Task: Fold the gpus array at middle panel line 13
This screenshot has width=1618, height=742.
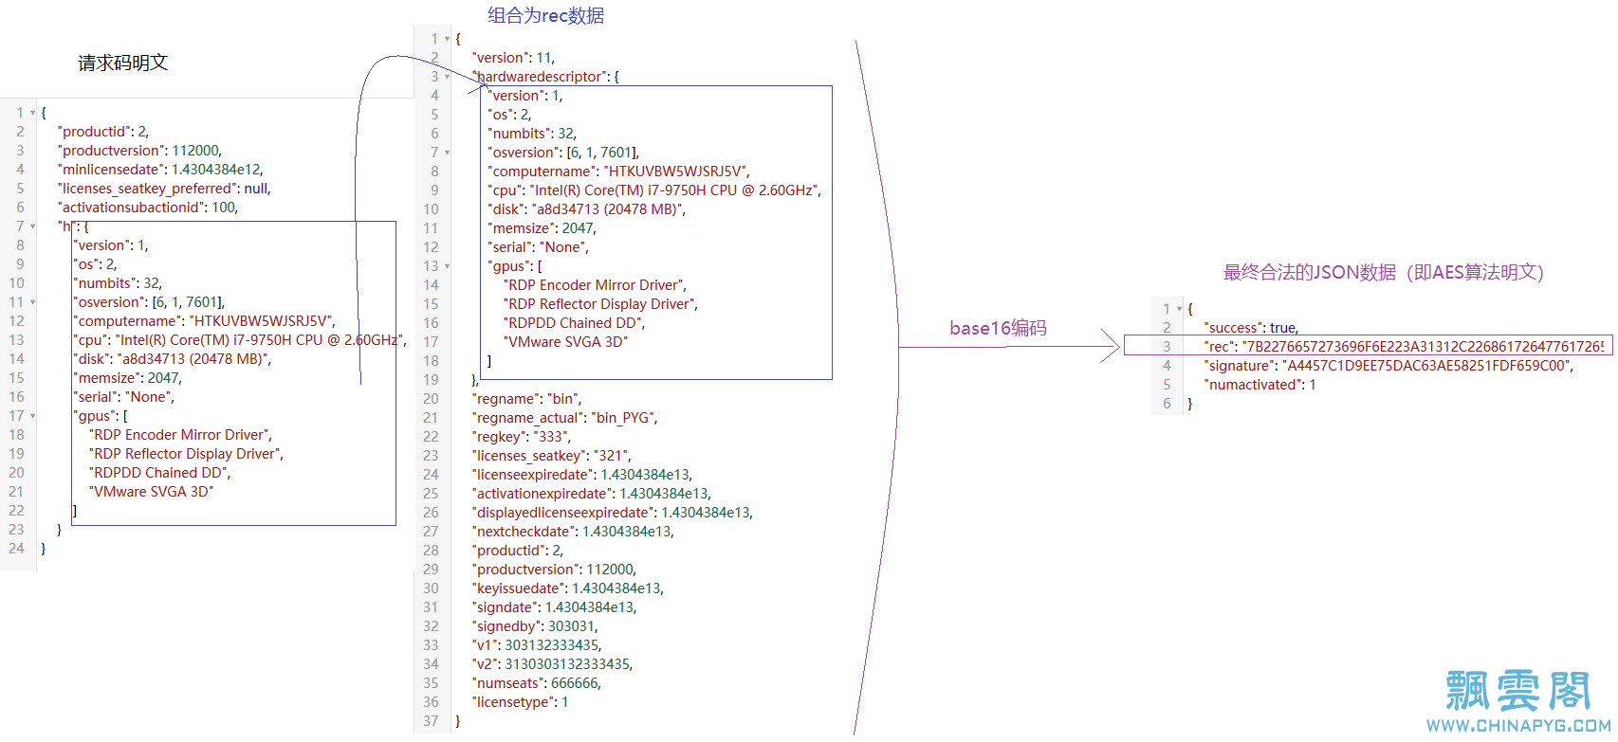Action: [x=447, y=266]
